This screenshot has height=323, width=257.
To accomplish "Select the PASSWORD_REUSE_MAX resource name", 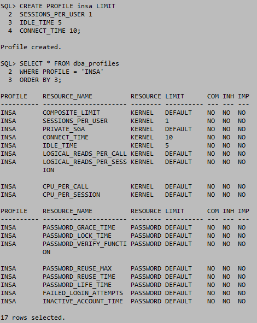I will (77, 268).
